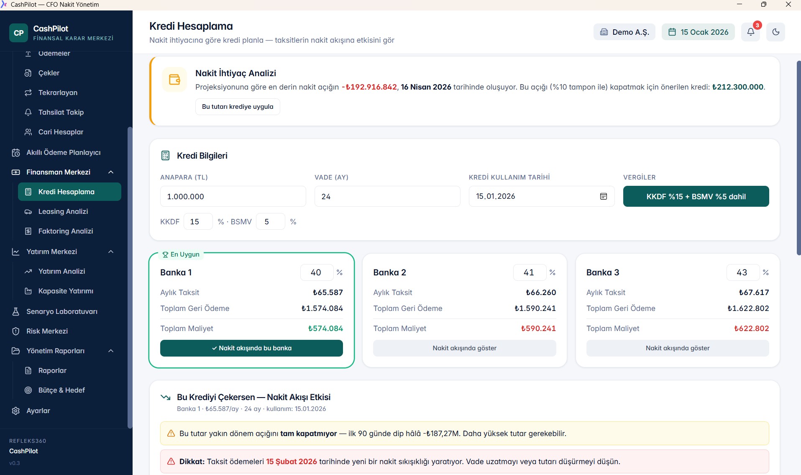Click the Tahsilat Takip bell icon
The image size is (801, 475).
tap(28, 113)
